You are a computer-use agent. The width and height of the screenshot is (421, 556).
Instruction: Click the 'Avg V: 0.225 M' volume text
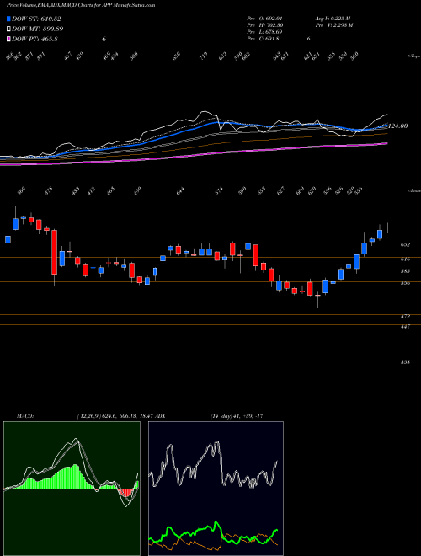click(x=333, y=19)
